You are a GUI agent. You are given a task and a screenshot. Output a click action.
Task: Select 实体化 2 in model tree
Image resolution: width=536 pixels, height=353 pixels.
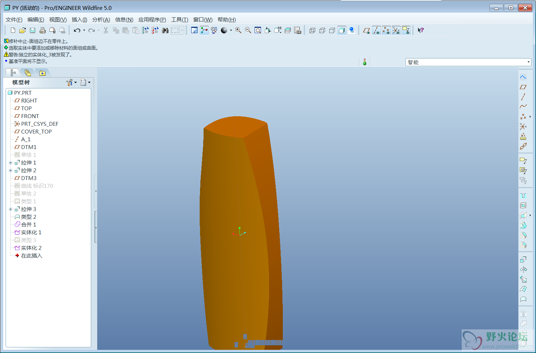coord(28,248)
